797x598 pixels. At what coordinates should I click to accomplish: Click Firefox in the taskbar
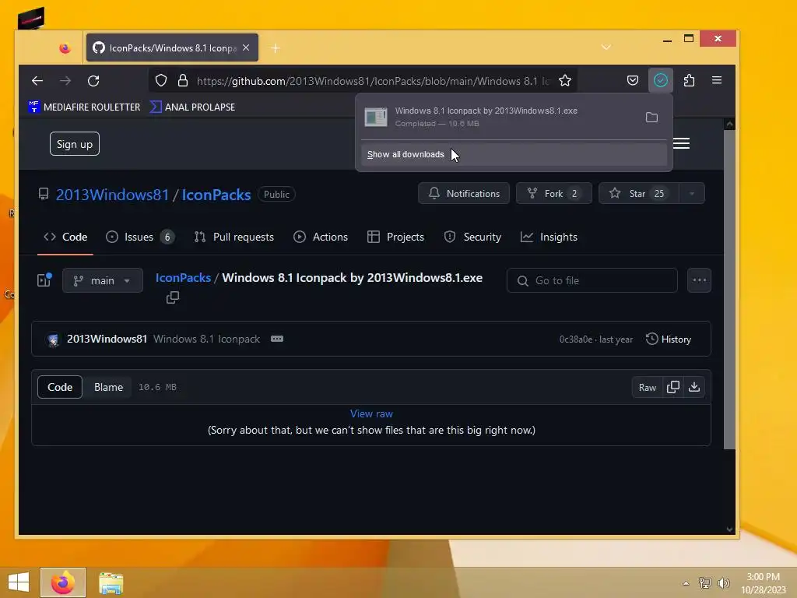pyautogui.click(x=63, y=582)
